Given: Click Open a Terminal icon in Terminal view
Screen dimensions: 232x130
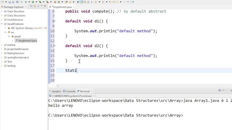Looking at the screenshot, I should point(220,90).
